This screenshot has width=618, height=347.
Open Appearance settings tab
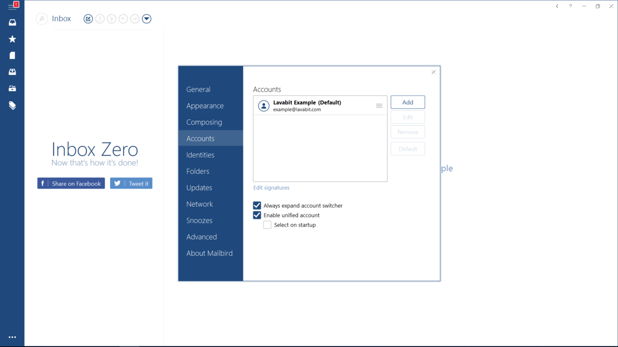(211, 106)
